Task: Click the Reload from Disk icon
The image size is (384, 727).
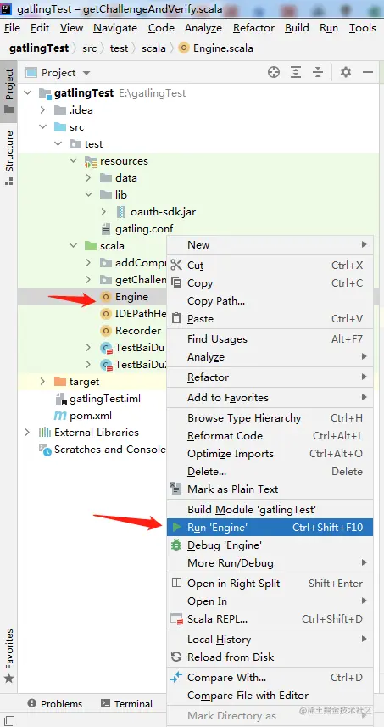Action: [176, 657]
